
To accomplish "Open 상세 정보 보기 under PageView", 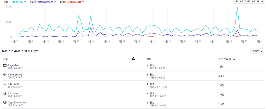I will coord(15,68).
